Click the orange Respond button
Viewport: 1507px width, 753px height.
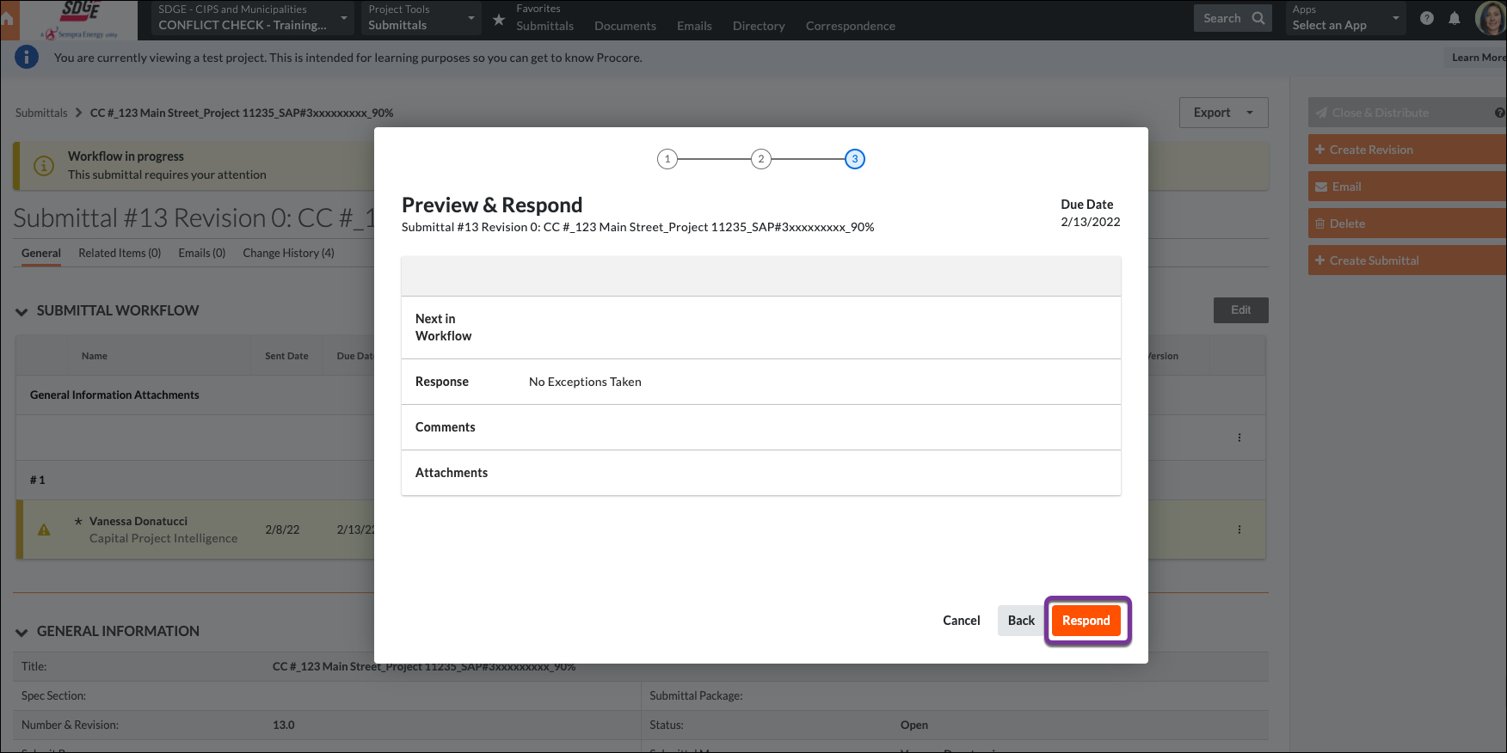pos(1086,621)
